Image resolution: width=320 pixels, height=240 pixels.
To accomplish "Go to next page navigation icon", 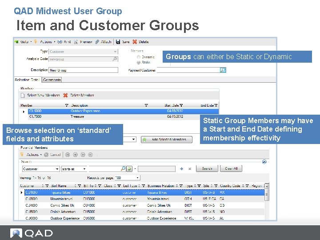I will (83, 155).
